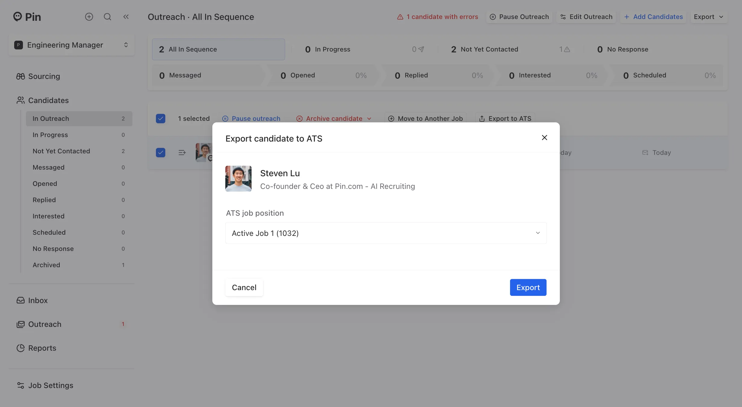Select the Interested funnel stage
The width and height of the screenshot is (742, 407).
[551, 75]
